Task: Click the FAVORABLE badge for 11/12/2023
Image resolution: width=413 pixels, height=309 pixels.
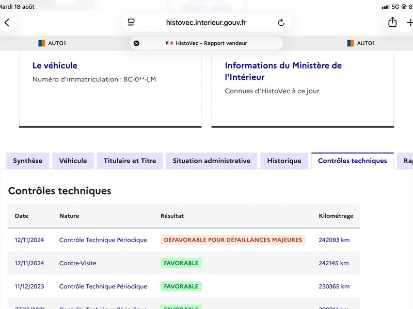Action: pos(181,286)
